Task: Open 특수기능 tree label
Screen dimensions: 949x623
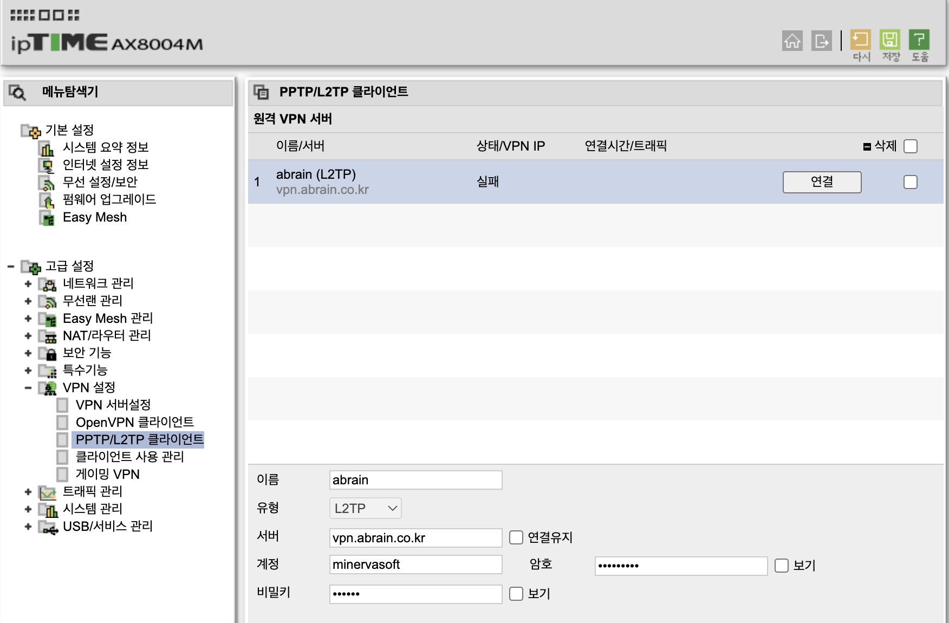Action: 85,371
